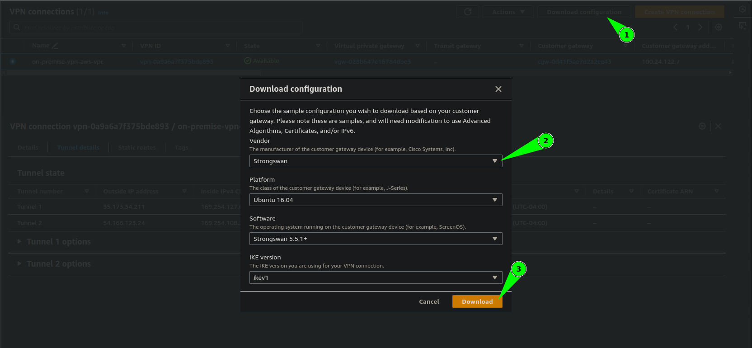Sort by Name column arrow
Screen dimensions: 752x348
click(x=124, y=46)
